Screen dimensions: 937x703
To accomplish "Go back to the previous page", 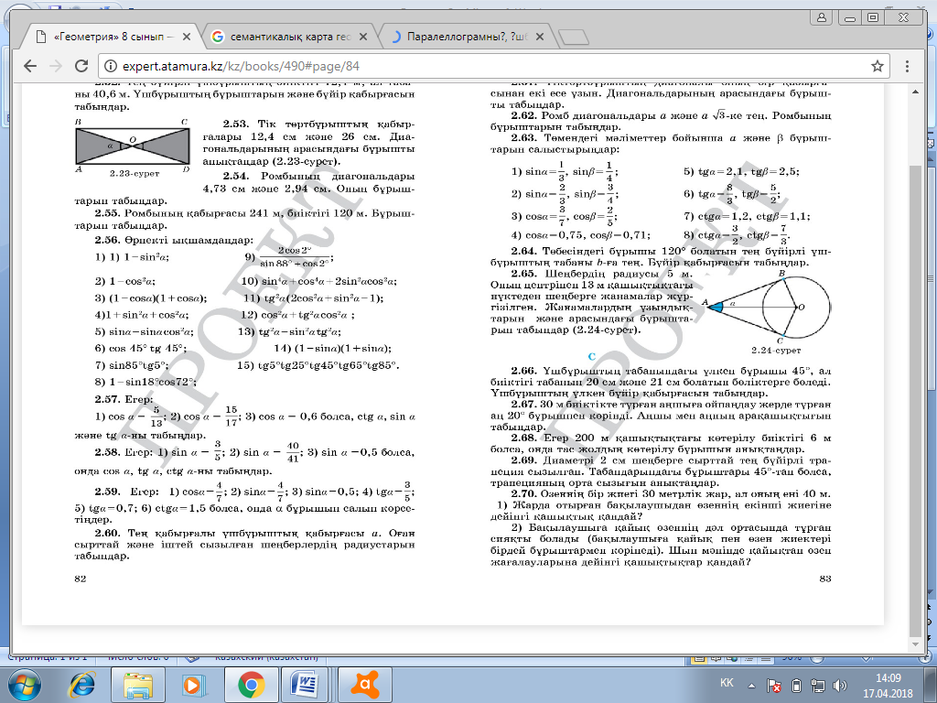I will [x=30, y=66].
